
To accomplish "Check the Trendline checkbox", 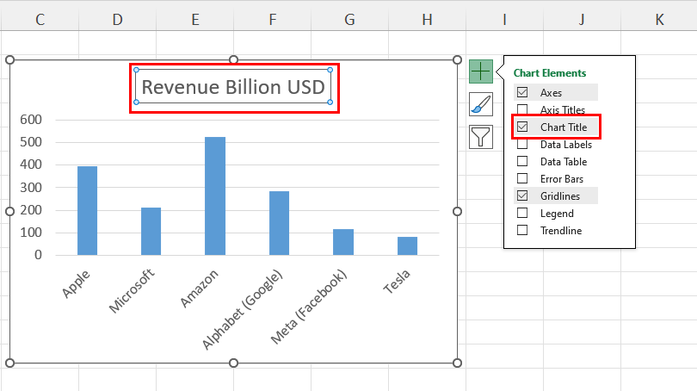I will tap(522, 230).
